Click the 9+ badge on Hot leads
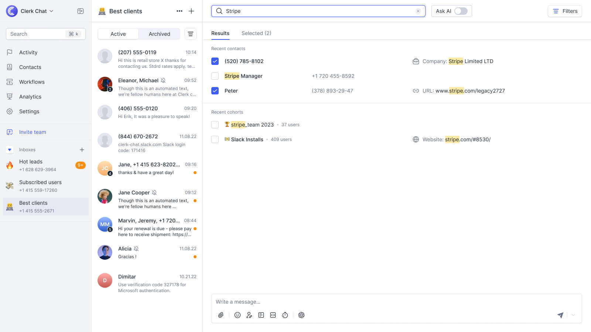The width and height of the screenshot is (591, 332). (x=80, y=165)
